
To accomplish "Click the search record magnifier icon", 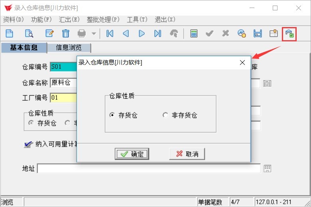I will [29, 33].
